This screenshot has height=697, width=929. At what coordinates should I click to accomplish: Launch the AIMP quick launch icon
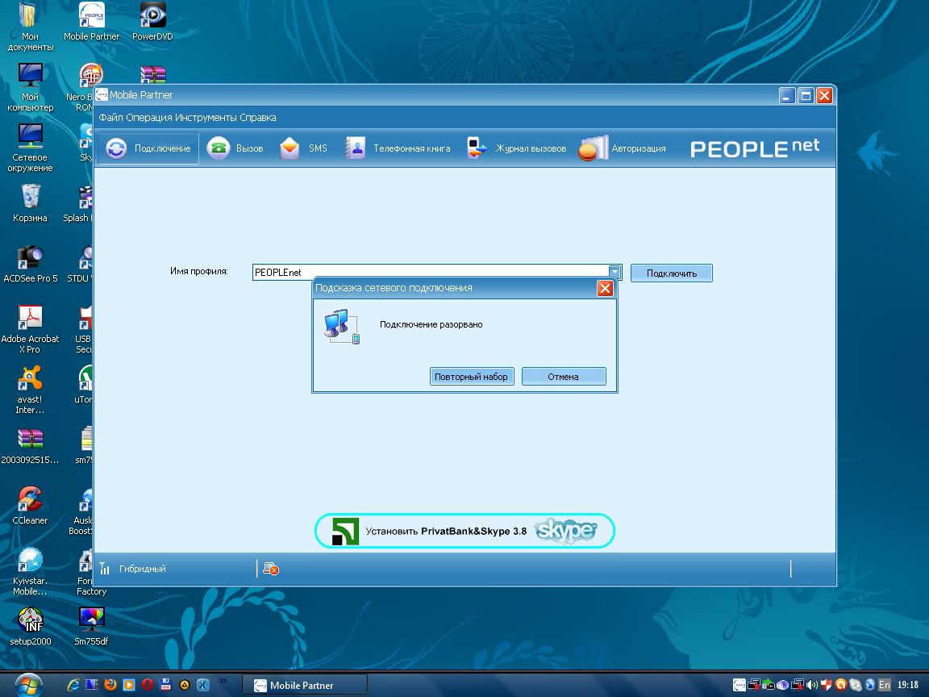tap(184, 685)
